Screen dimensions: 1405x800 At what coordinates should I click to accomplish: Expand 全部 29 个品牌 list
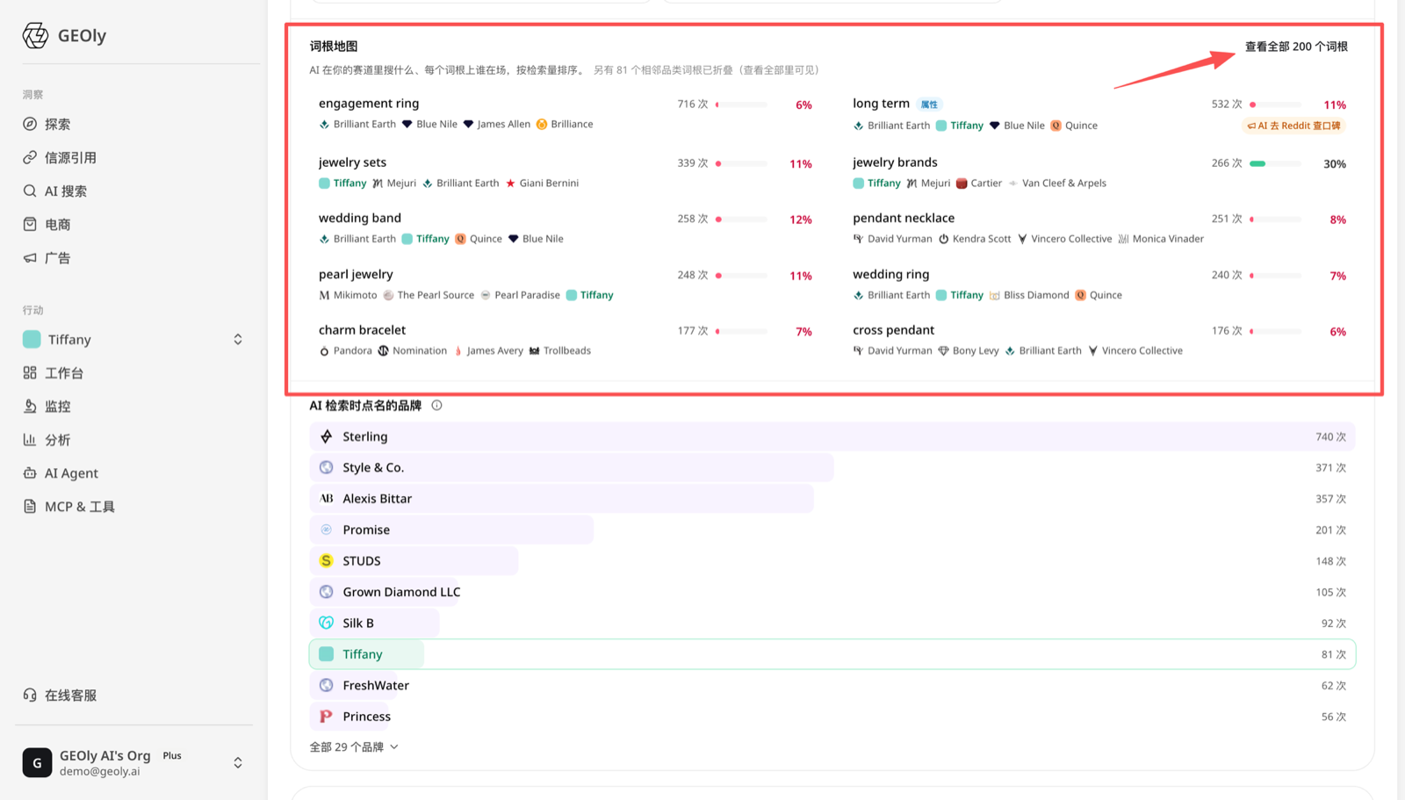[354, 747]
